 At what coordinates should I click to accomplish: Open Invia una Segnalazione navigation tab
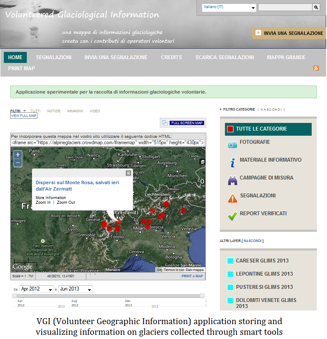116,57
